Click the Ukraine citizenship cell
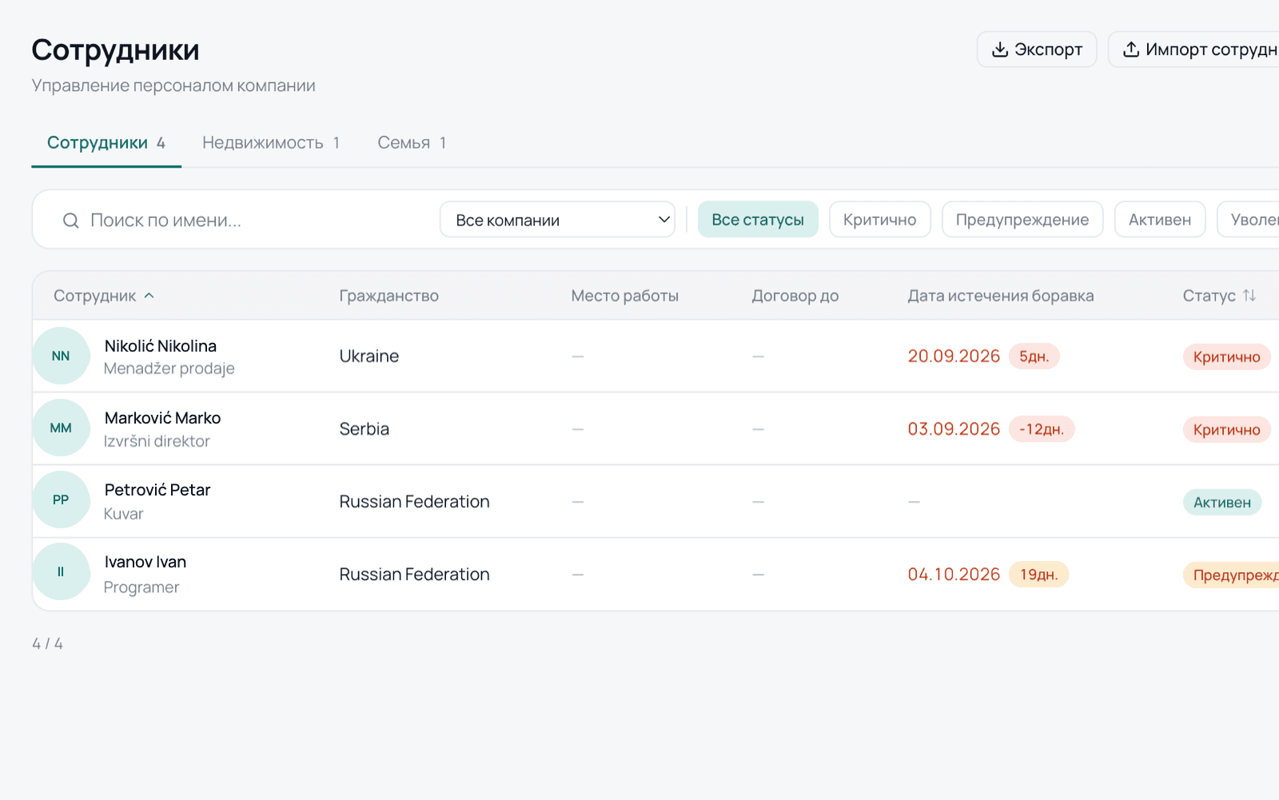The width and height of the screenshot is (1279, 800). click(x=369, y=356)
